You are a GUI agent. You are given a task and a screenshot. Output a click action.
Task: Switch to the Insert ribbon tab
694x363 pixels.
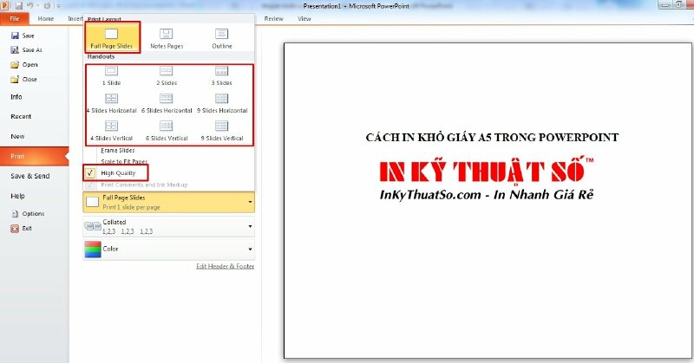pyautogui.click(x=75, y=19)
